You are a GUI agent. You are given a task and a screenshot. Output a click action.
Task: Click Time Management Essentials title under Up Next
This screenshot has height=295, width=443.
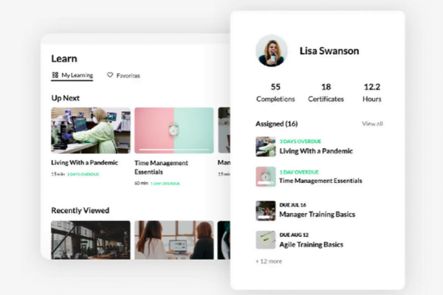(x=161, y=167)
